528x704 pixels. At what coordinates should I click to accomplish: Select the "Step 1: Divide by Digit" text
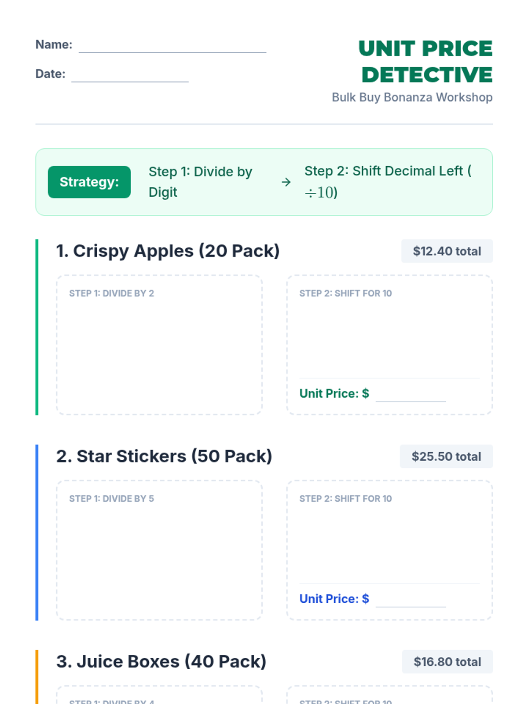(x=200, y=182)
